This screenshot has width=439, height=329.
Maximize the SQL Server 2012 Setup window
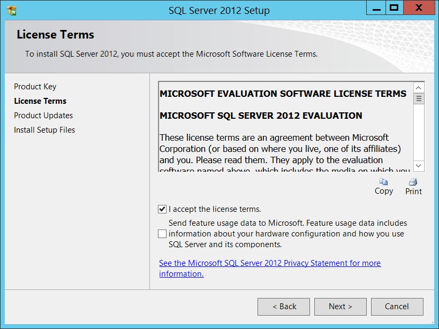pyautogui.click(x=394, y=8)
